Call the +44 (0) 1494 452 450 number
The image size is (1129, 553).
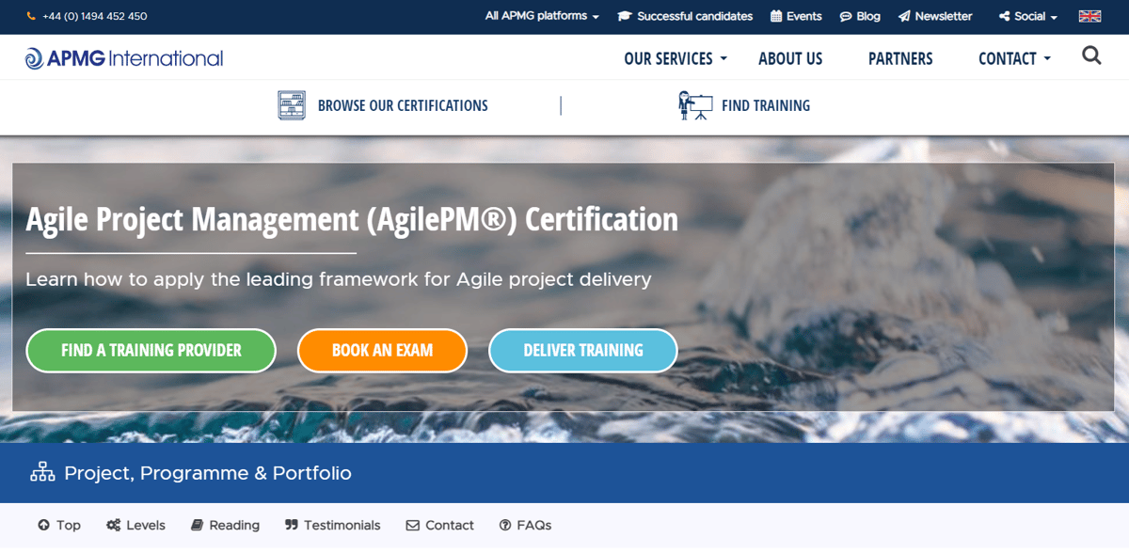click(x=94, y=16)
